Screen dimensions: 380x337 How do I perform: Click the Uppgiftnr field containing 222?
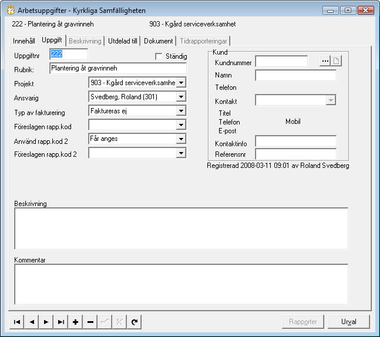click(x=69, y=54)
